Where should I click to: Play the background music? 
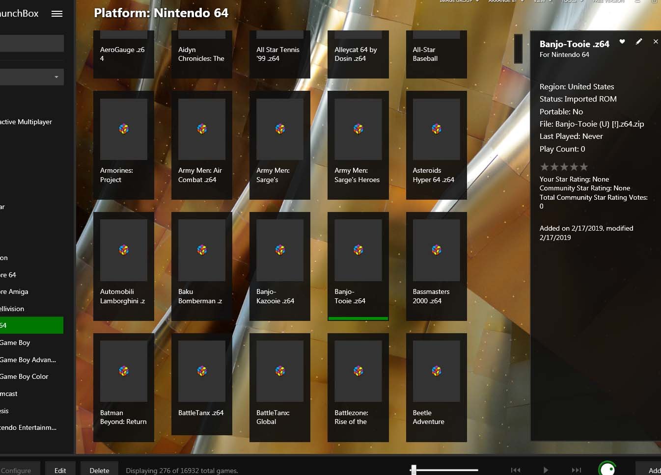coord(546,470)
